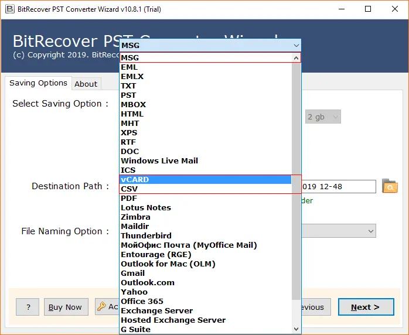The height and width of the screenshot is (335, 409).
Task: Click the folder browse icon beside destination path
Action: [x=390, y=187]
